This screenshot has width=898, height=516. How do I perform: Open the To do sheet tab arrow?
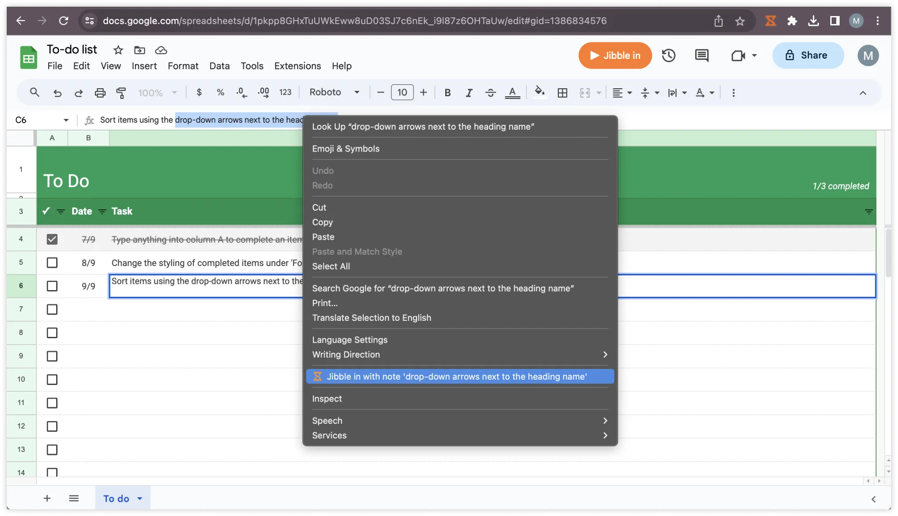click(x=140, y=499)
